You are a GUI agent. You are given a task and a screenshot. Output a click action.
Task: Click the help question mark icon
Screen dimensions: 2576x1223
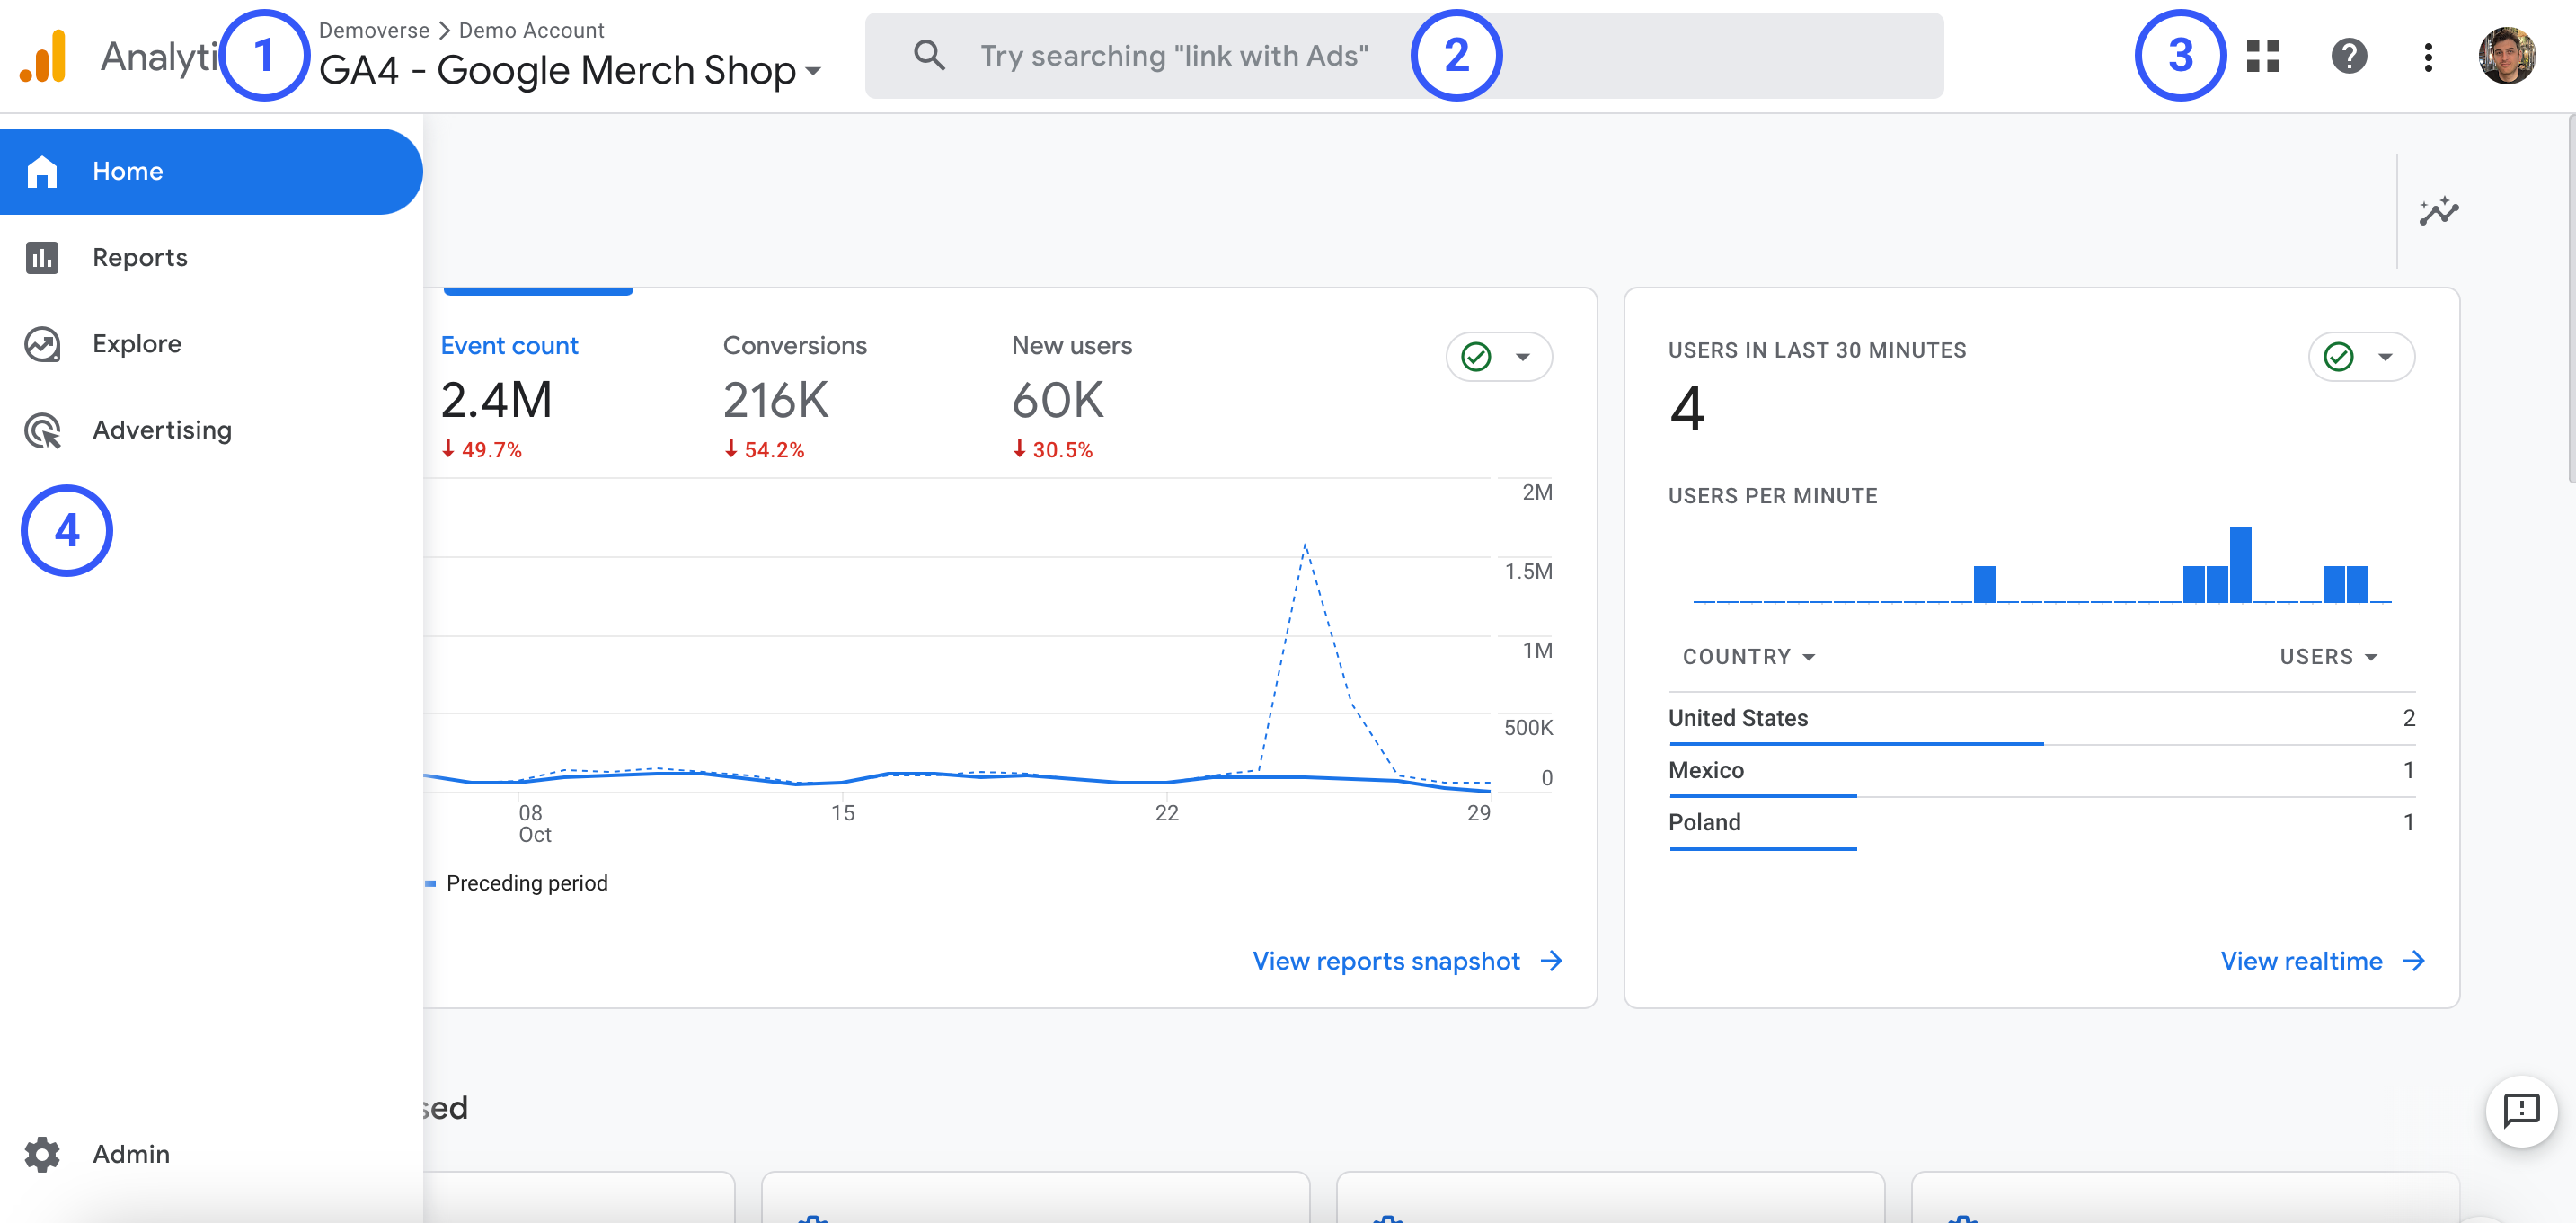coord(2348,56)
